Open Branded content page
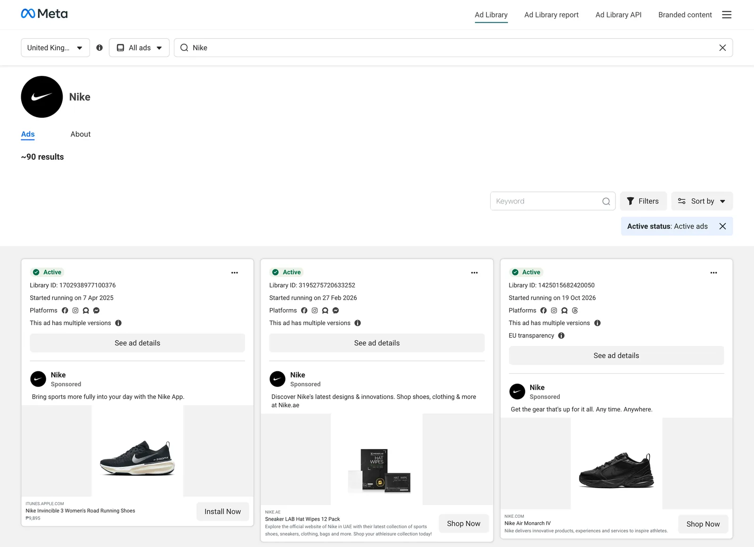This screenshot has height=547, width=754. (x=685, y=15)
